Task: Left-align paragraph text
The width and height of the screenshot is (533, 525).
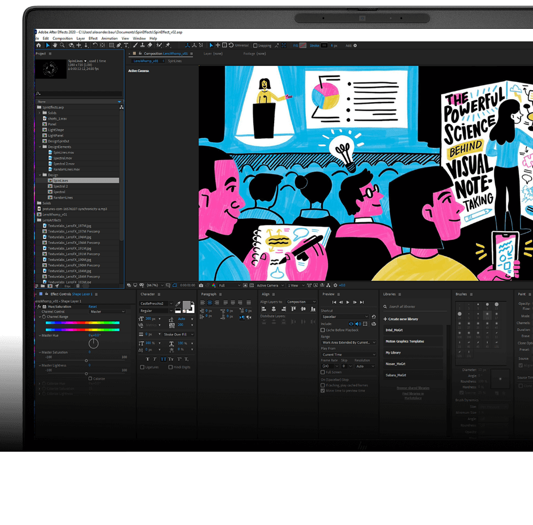Action: [x=202, y=302]
